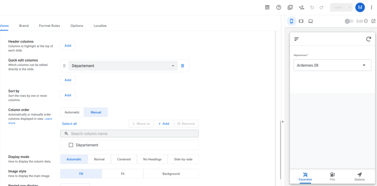Open the three-dot more options menu
The height and width of the screenshot is (186, 377).
[371, 7]
